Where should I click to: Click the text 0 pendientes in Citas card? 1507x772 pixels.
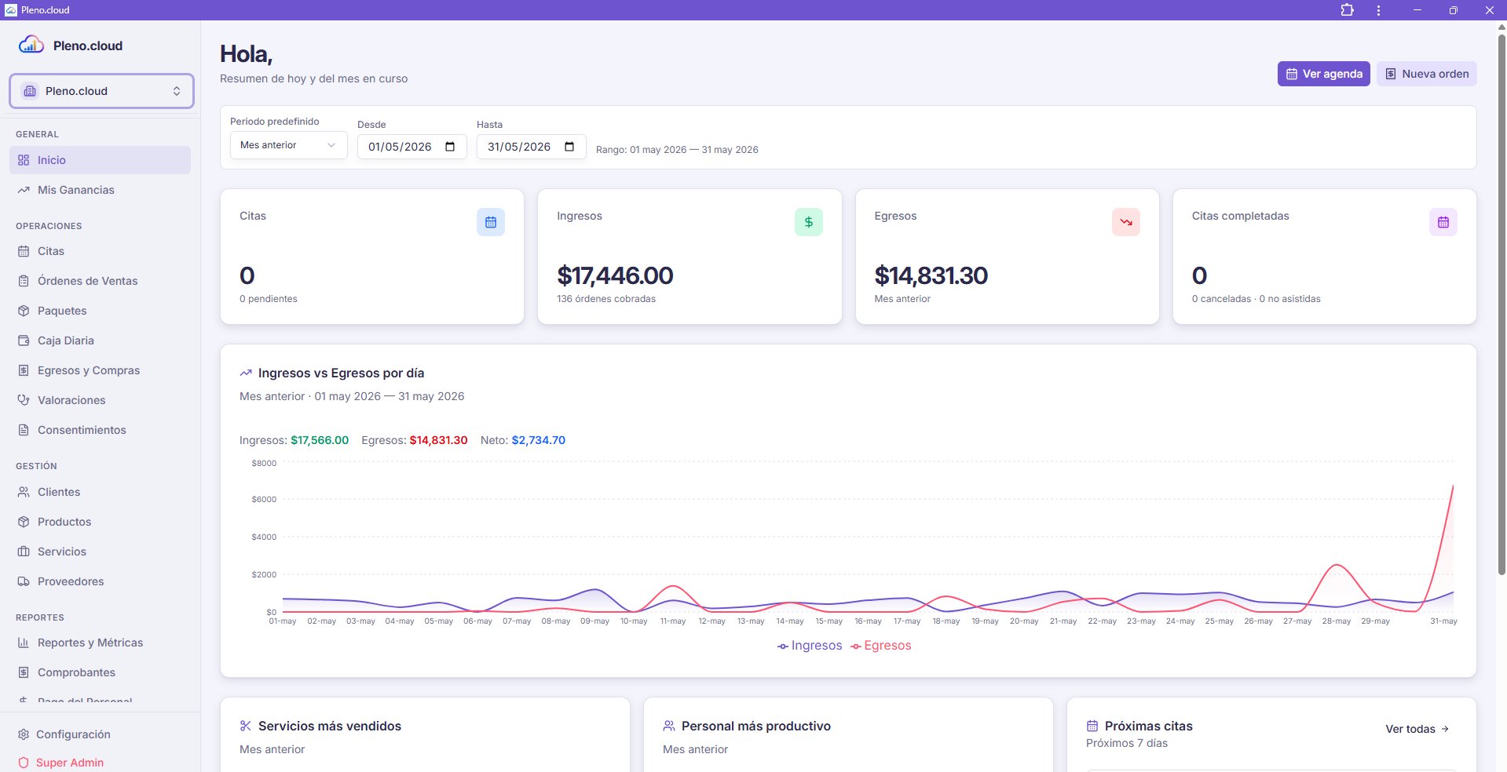[269, 299]
